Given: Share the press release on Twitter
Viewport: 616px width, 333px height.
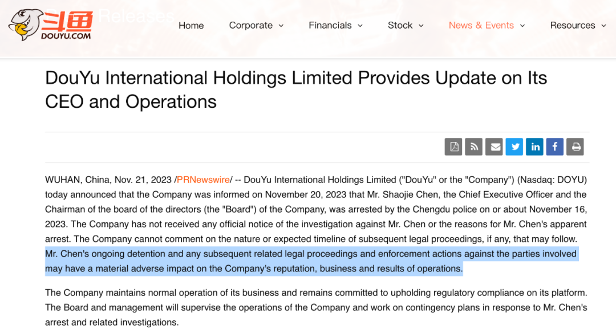Looking at the screenshot, I should [x=514, y=147].
